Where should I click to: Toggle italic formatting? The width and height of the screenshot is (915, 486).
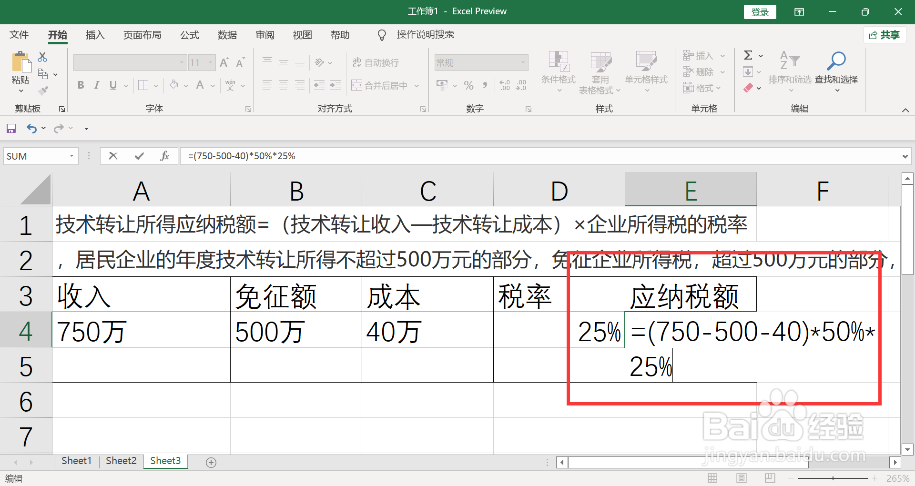[x=96, y=85]
